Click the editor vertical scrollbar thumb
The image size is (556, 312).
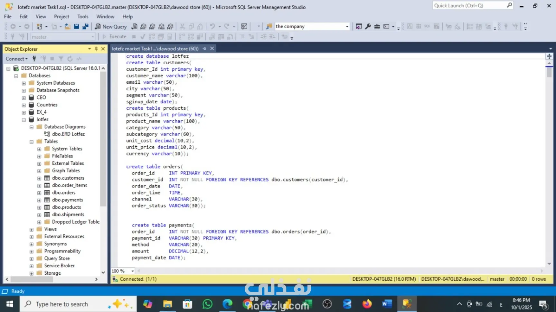coord(549,72)
